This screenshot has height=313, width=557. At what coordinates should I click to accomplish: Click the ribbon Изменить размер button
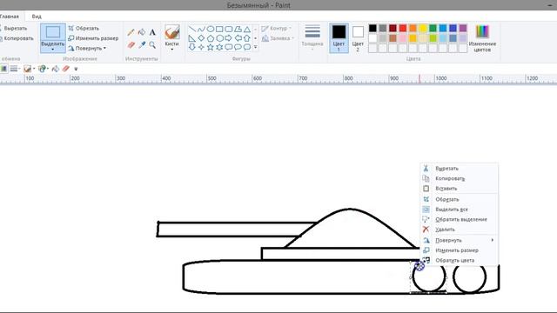click(x=93, y=38)
